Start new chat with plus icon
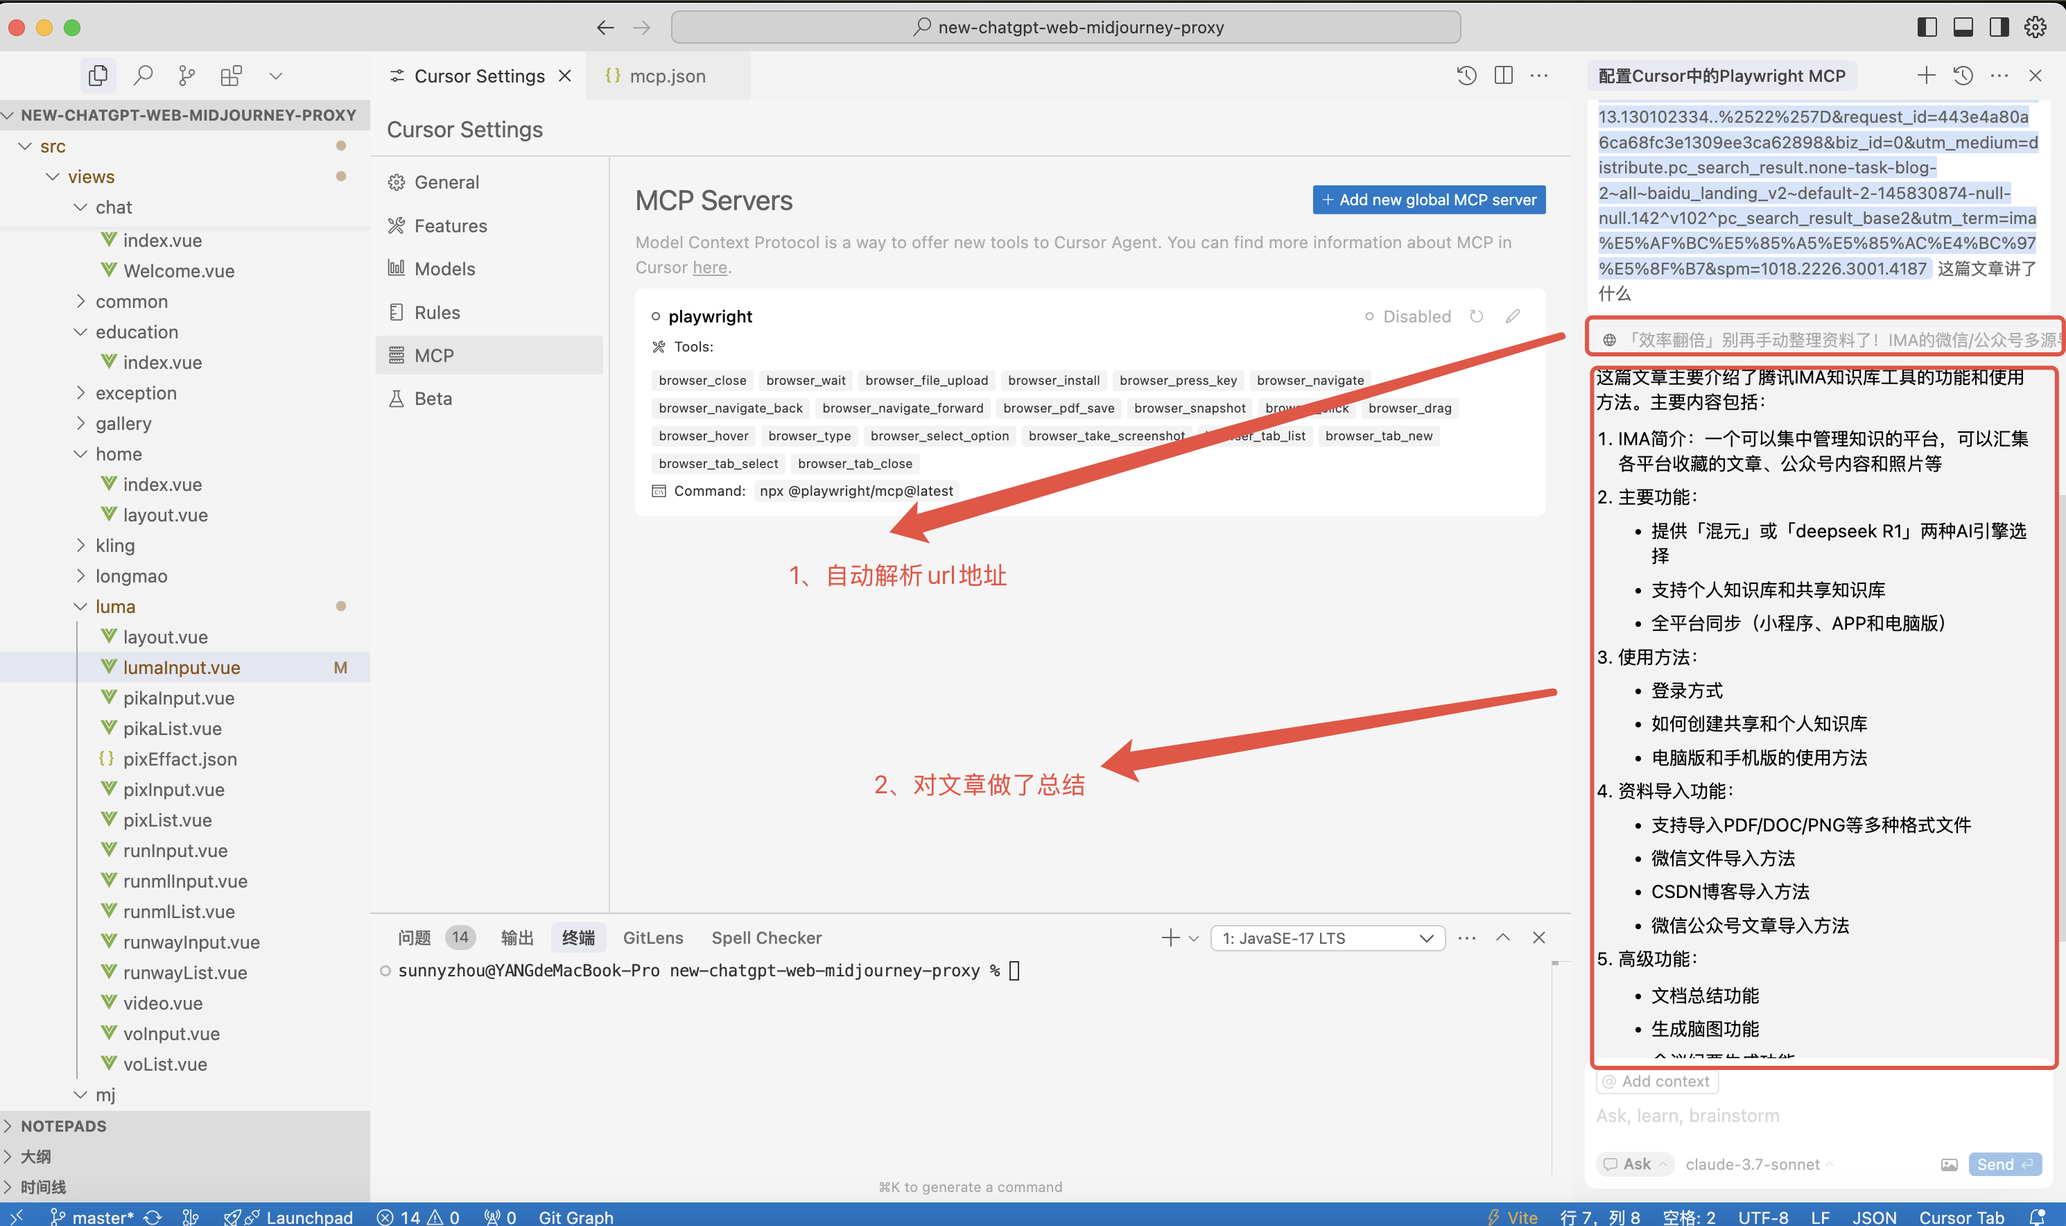The height and width of the screenshot is (1226, 2066). pos(1926,76)
